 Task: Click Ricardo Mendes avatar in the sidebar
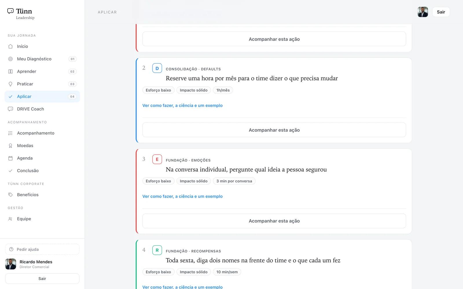11,264
